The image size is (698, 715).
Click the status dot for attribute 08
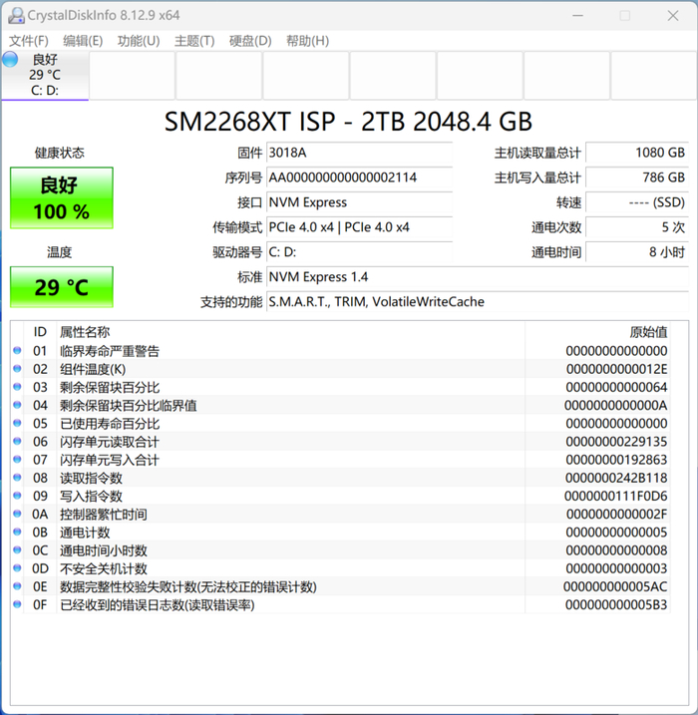(x=17, y=478)
